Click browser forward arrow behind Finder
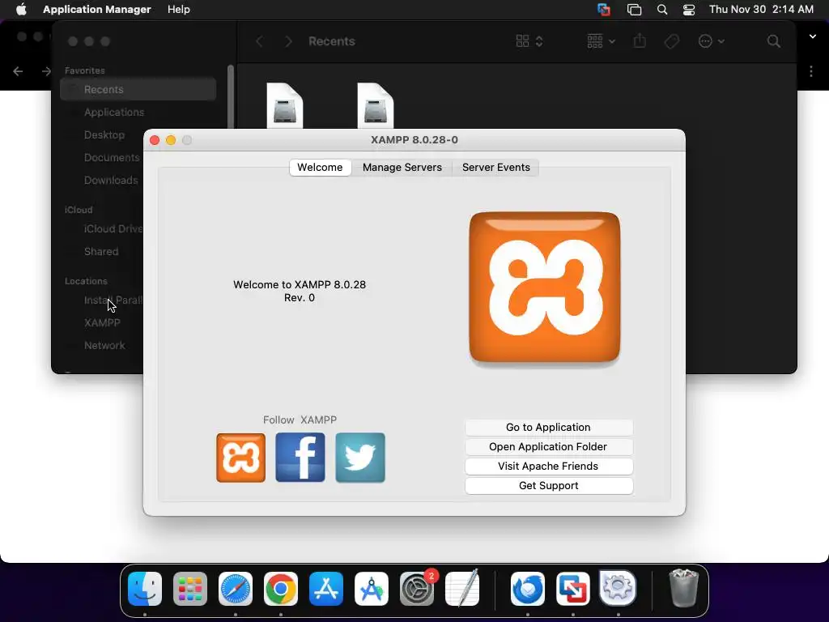This screenshot has width=829, height=622. click(46, 71)
